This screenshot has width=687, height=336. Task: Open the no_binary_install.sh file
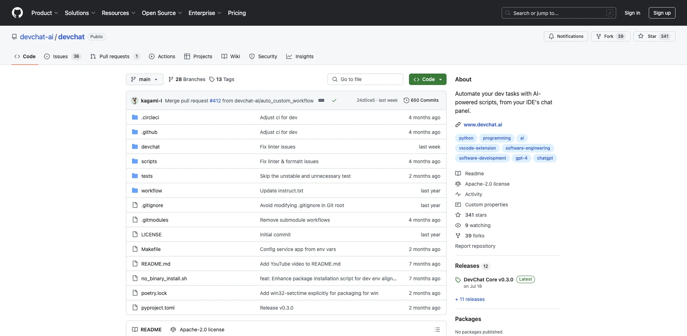click(164, 279)
